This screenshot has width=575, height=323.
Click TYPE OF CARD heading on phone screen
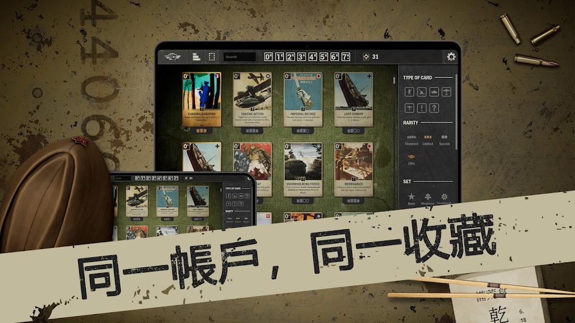(233, 188)
